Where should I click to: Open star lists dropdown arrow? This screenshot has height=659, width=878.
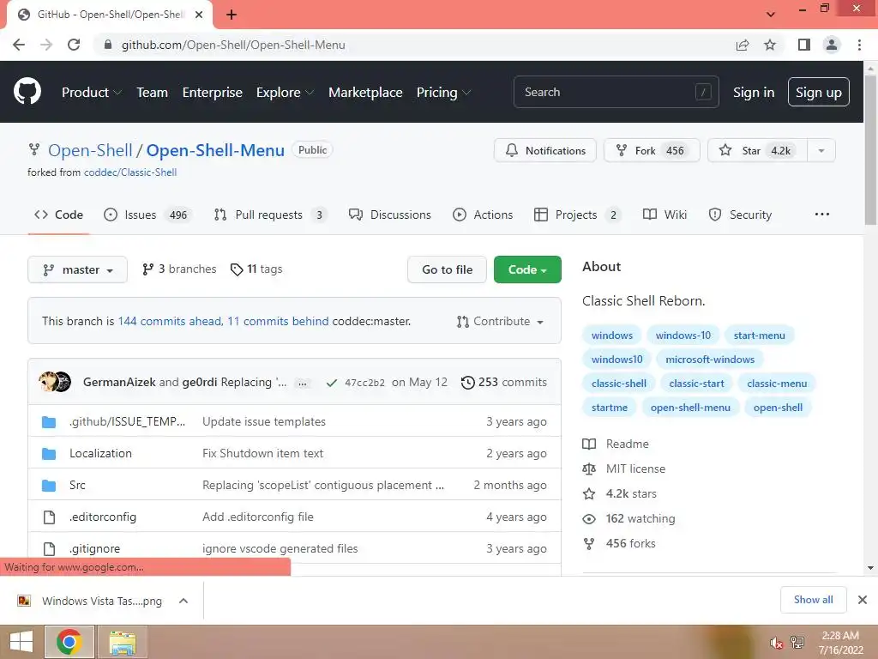821,150
